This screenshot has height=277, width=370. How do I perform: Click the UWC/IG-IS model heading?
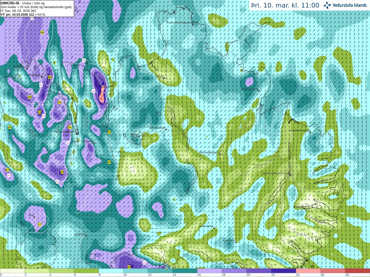coord(10,3)
